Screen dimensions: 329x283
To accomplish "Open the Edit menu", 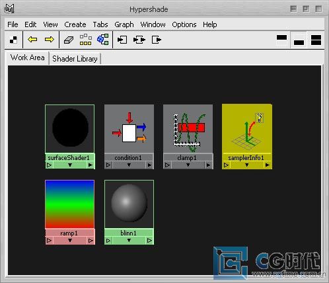I will [30, 24].
